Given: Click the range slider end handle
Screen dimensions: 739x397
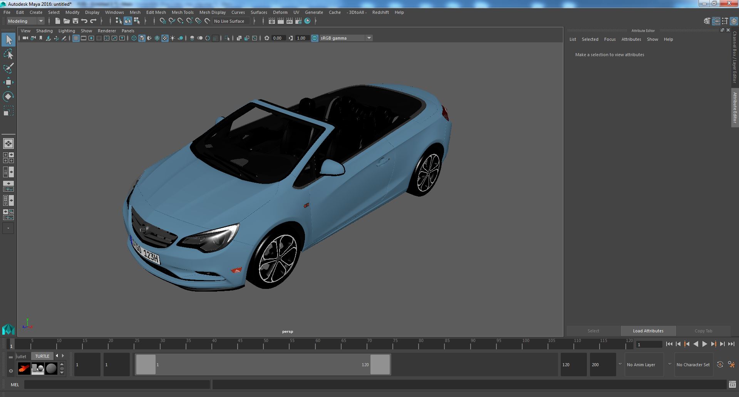Looking at the screenshot, I should coord(380,364).
